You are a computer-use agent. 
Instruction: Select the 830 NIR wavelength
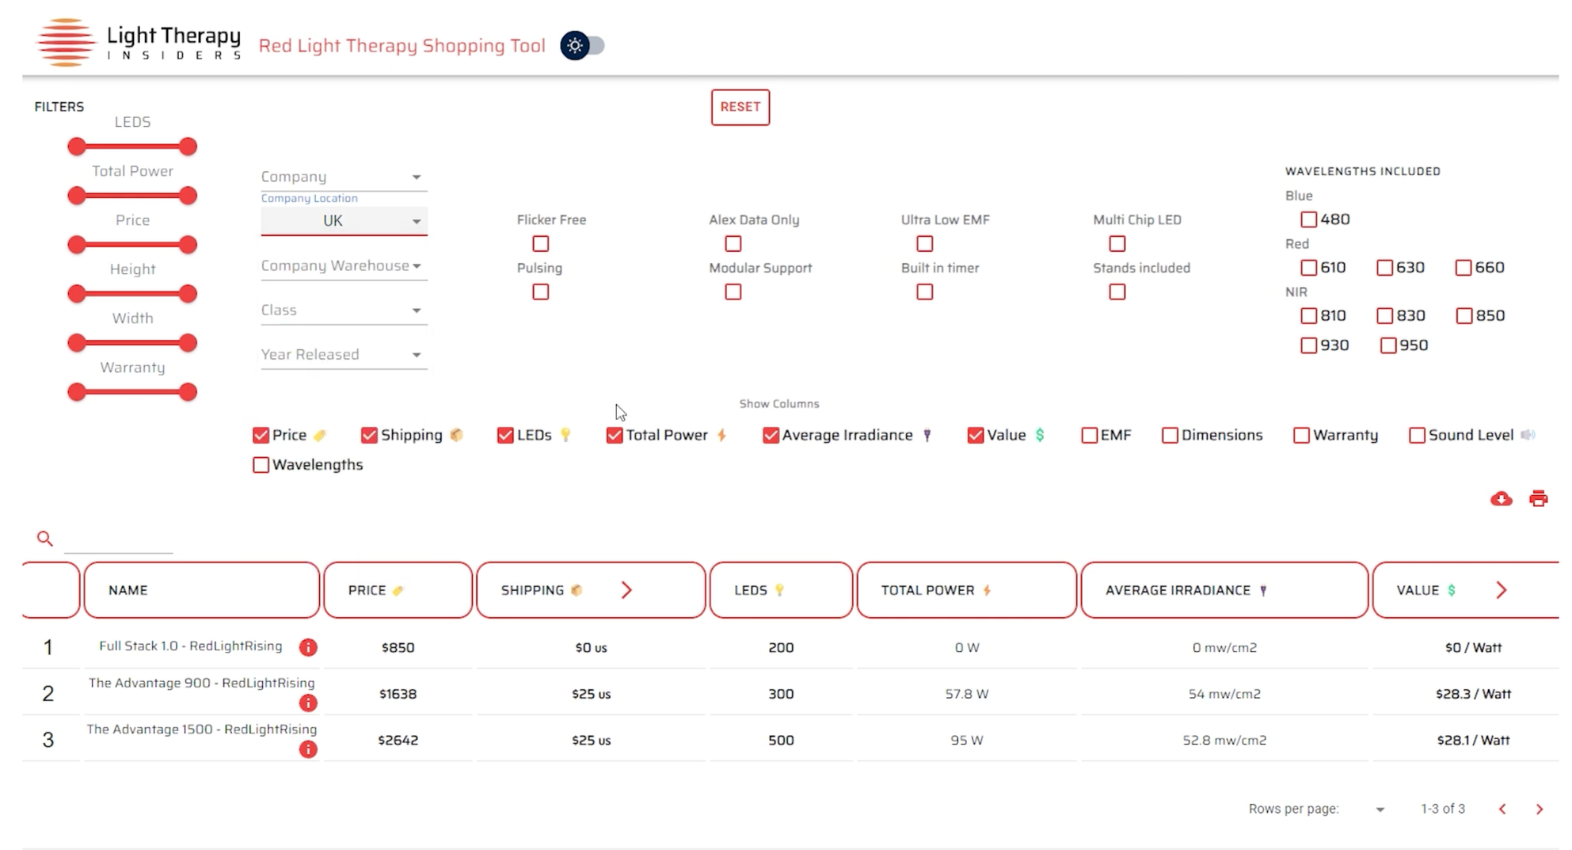[1384, 316]
